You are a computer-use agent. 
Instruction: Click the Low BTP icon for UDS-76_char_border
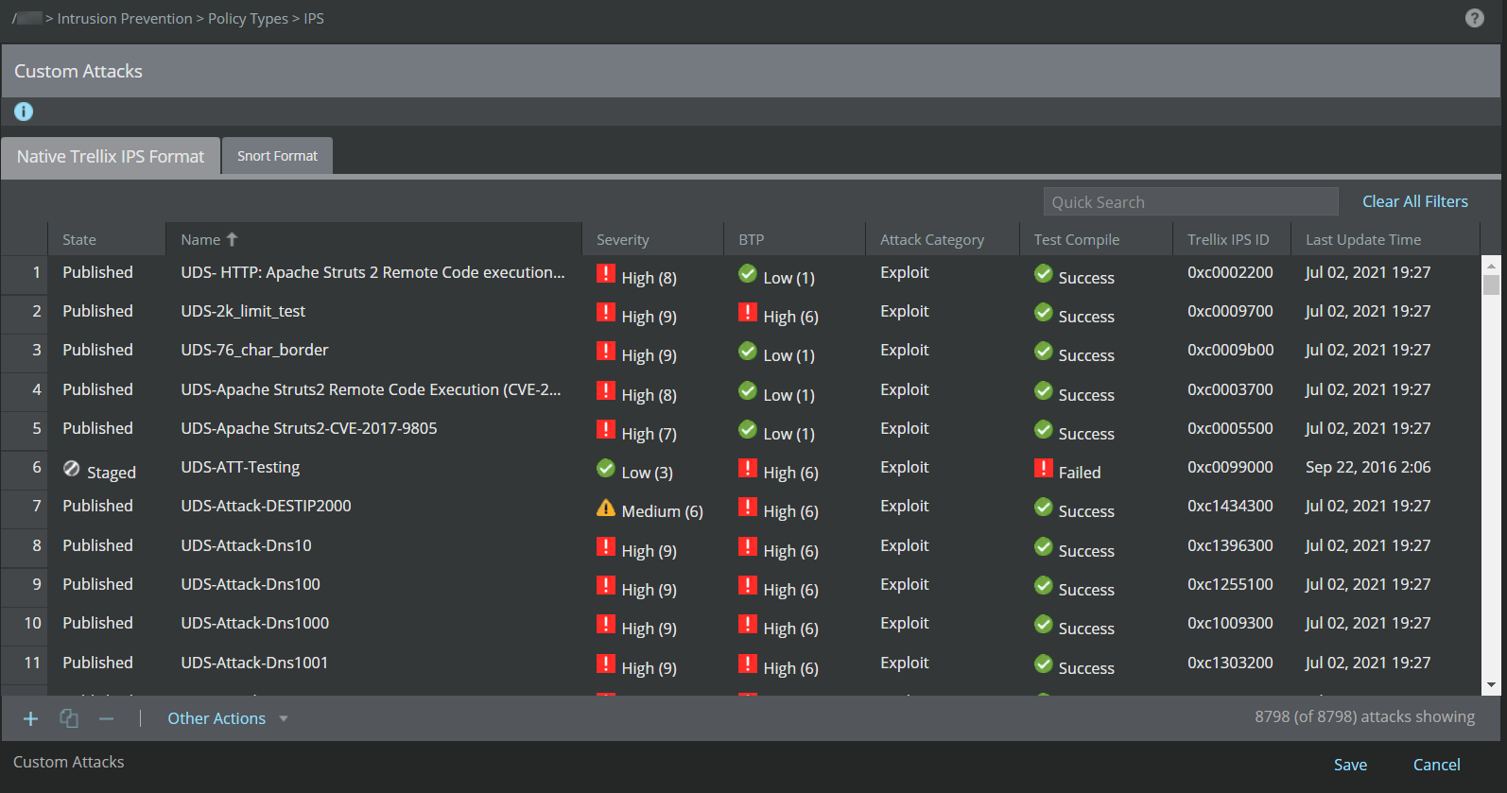[748, 352]
